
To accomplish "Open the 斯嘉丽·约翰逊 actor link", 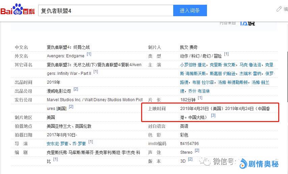I will pos(220,74).
